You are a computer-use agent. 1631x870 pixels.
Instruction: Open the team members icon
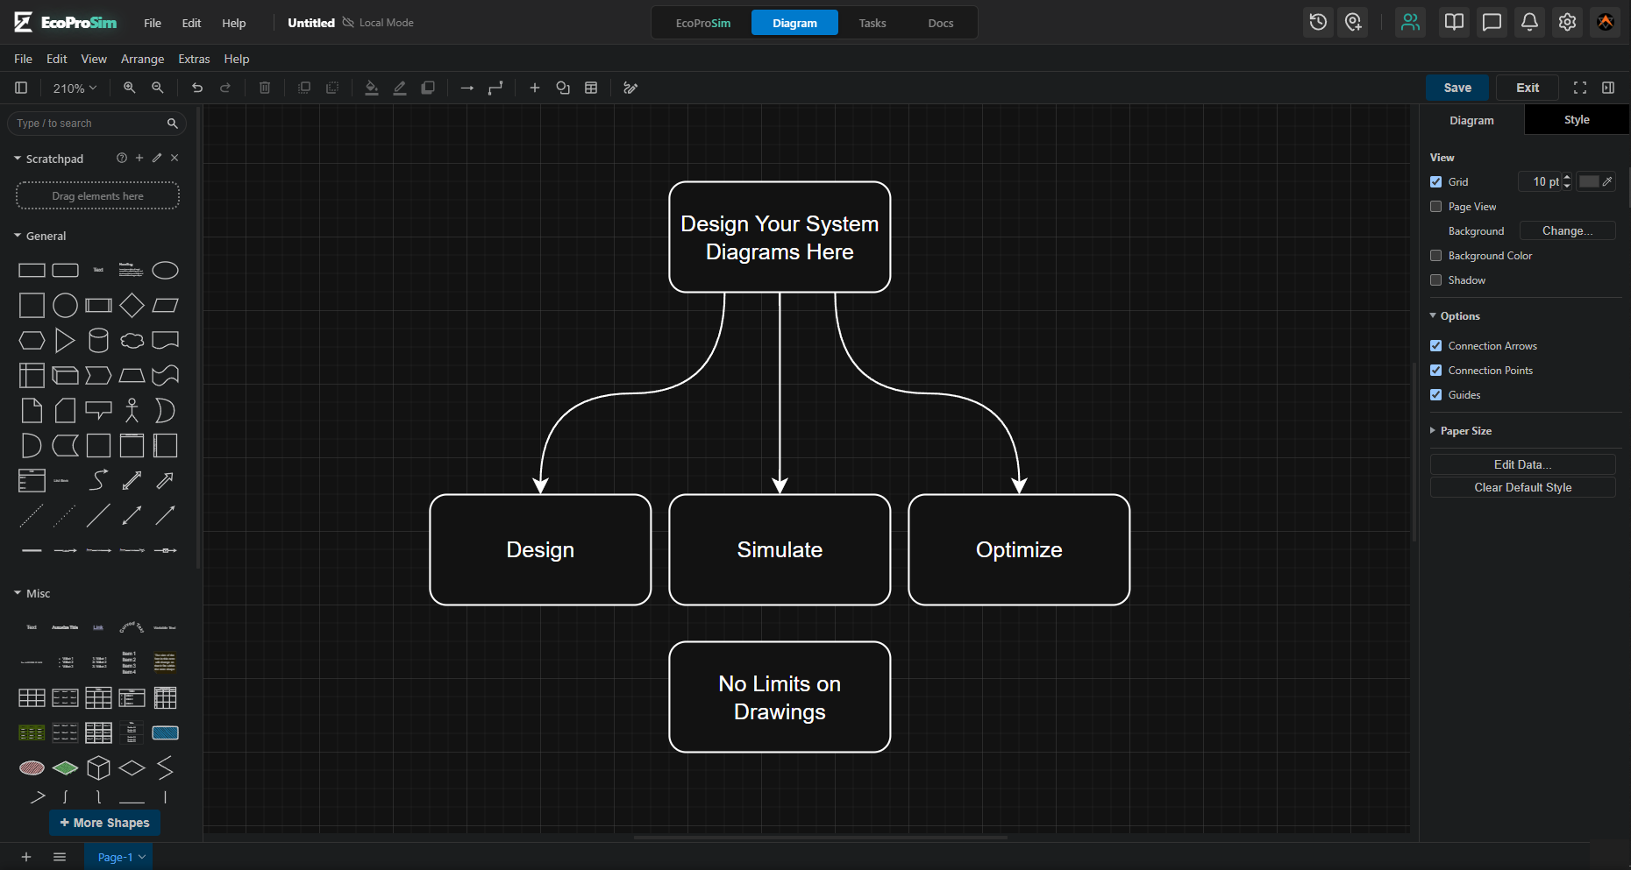(1410, 23)
